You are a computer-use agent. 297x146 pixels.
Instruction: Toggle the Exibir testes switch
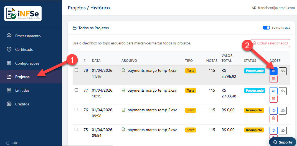[x=266, y=28]
